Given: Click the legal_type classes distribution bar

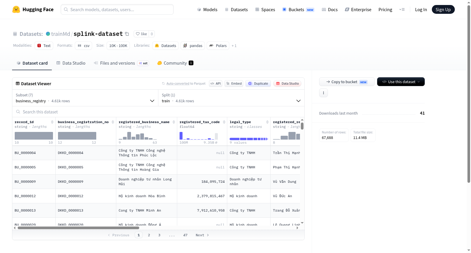Looking at the screenshot, I should [249, 139].
